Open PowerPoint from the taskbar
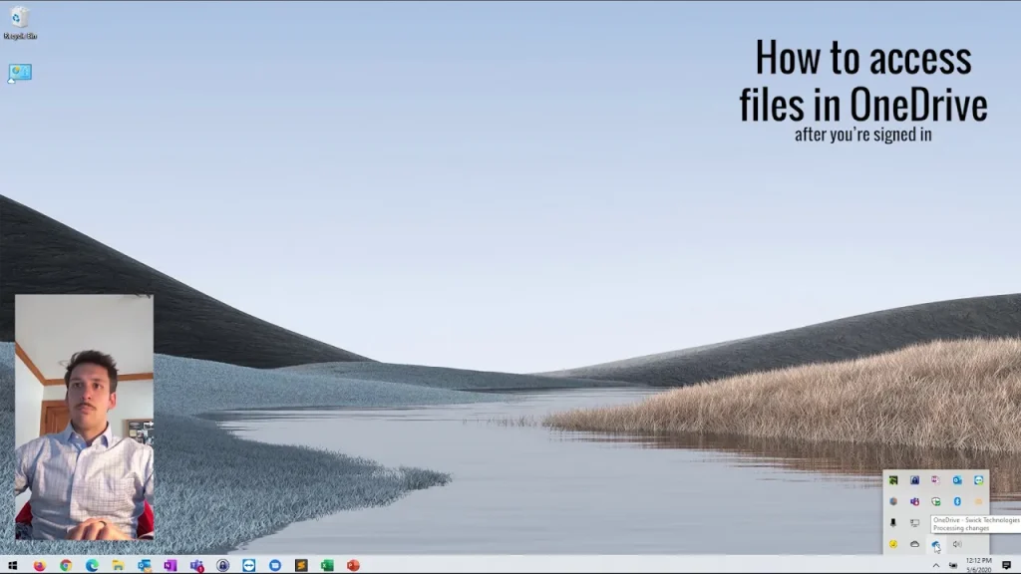 [x=353, y=565]
